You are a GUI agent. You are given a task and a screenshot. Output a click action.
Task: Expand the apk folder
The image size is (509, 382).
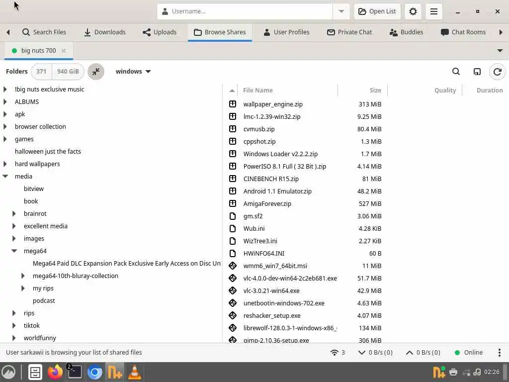pyautogui.click(x=5, y=114)
